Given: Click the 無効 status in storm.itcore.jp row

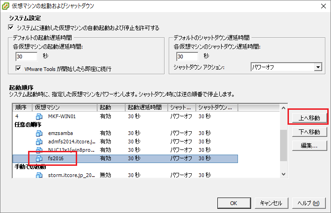Looking at the screenshot, I should 105,175.
